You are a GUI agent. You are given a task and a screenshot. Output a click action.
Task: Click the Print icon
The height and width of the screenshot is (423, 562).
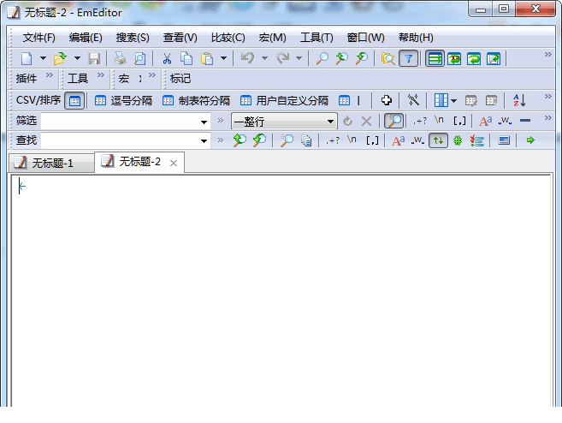[x=120, y=58]
